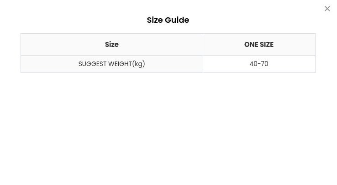Click the word Size in table header
Image resolution: width=337 pixels, height=185 pixels.
point(112,45)
